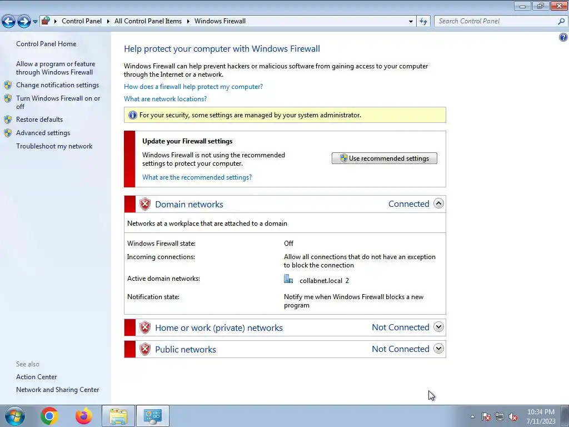Go back with the Back arrow button
569x427 pixels.
[x=8, y=22]
